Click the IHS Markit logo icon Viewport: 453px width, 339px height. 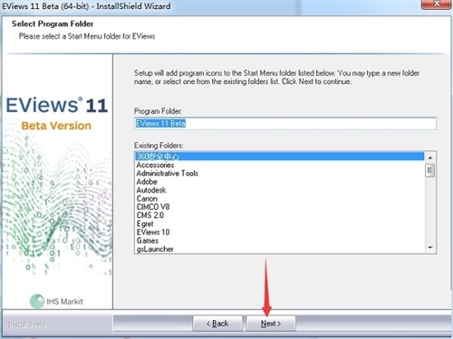(x=37, y=301)
